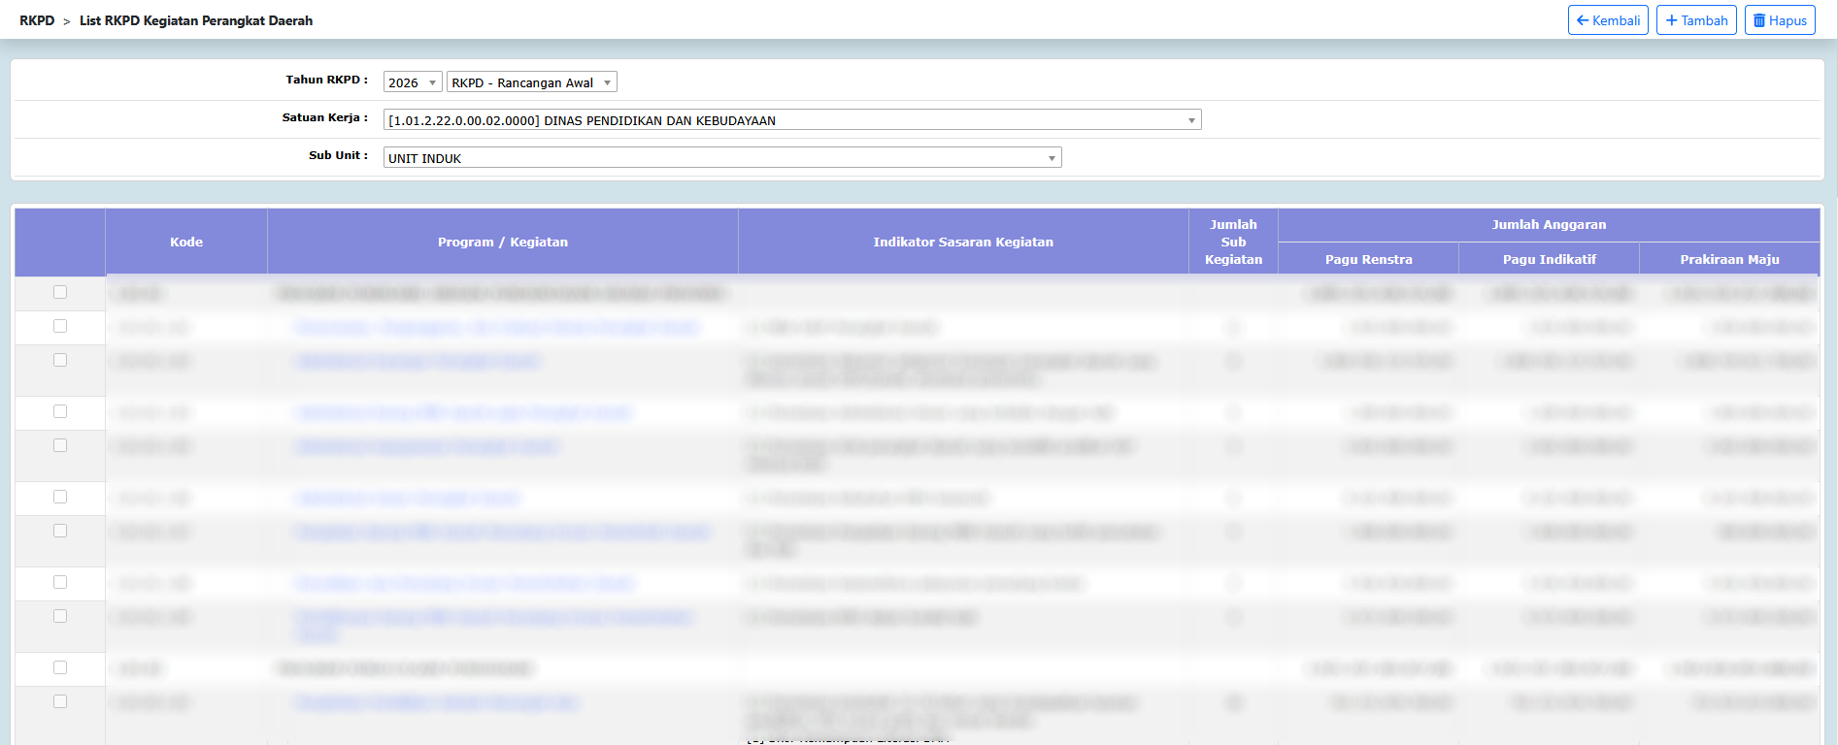Tick the ninth row checkbox in the table

[60, 616]
